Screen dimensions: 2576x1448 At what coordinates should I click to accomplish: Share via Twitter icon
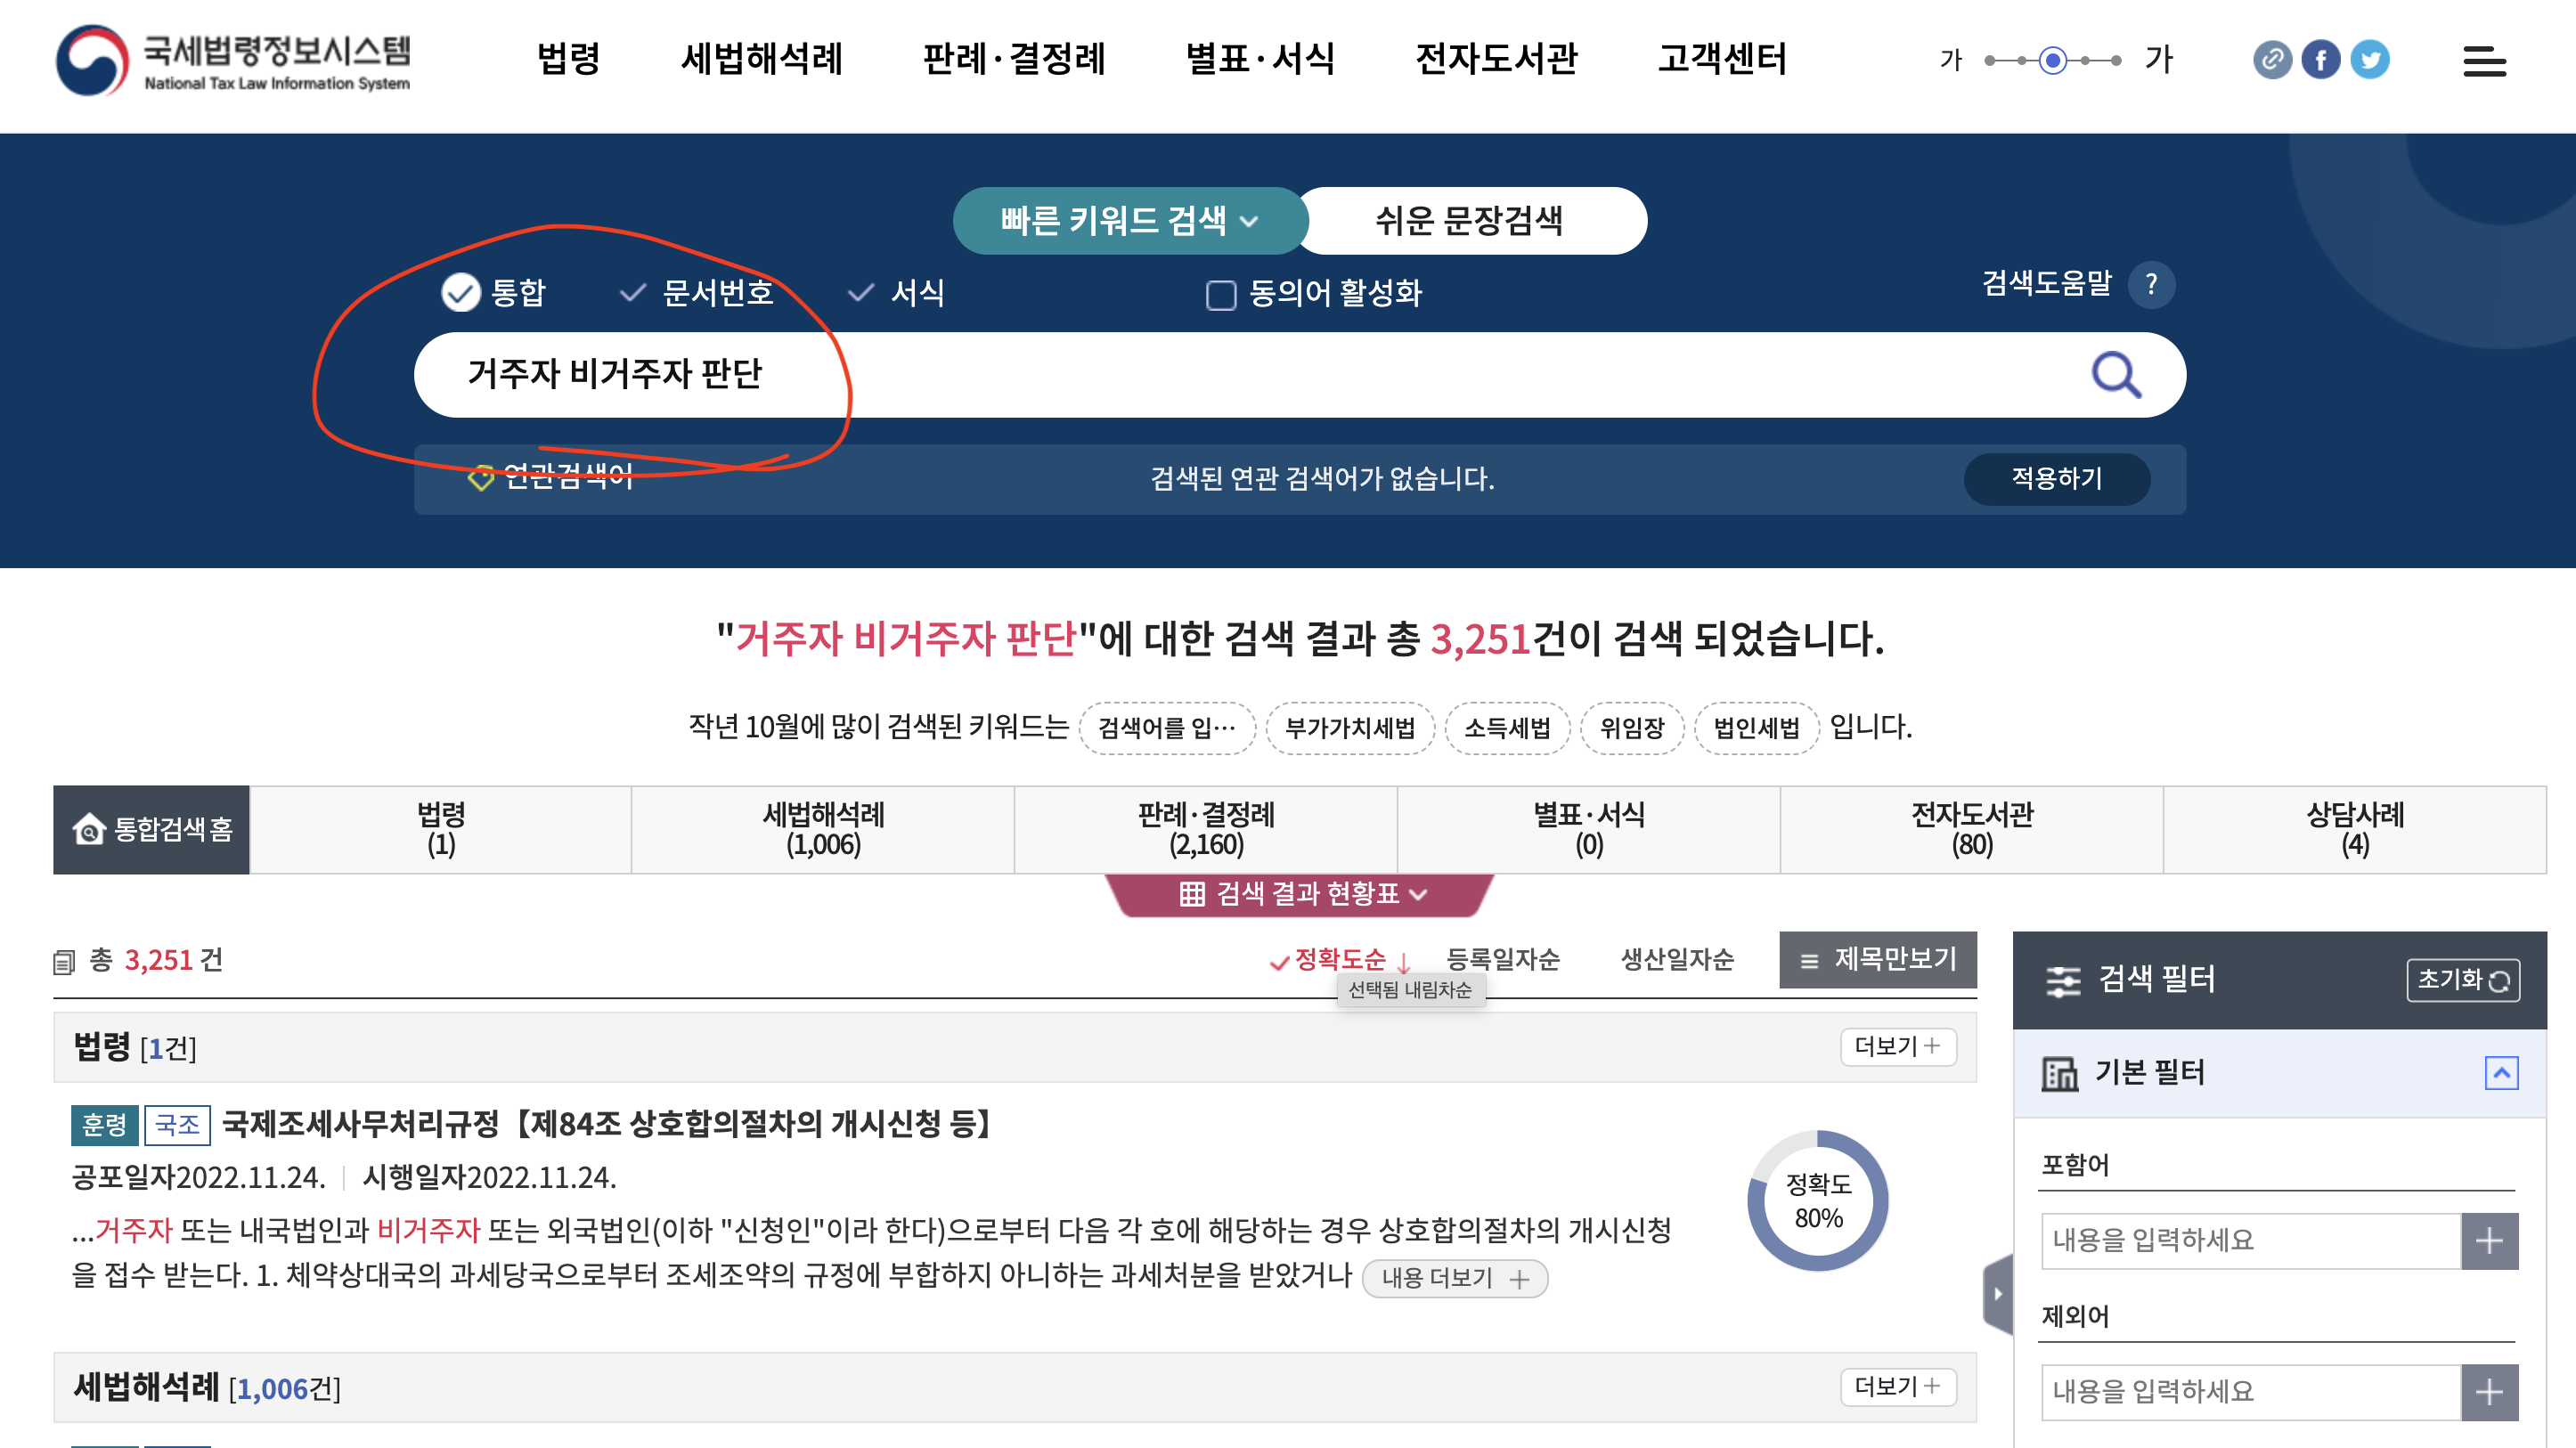(x=2369, y=60)
